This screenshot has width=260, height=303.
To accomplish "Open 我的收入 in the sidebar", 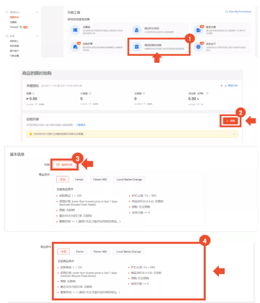I will [14, 41].
